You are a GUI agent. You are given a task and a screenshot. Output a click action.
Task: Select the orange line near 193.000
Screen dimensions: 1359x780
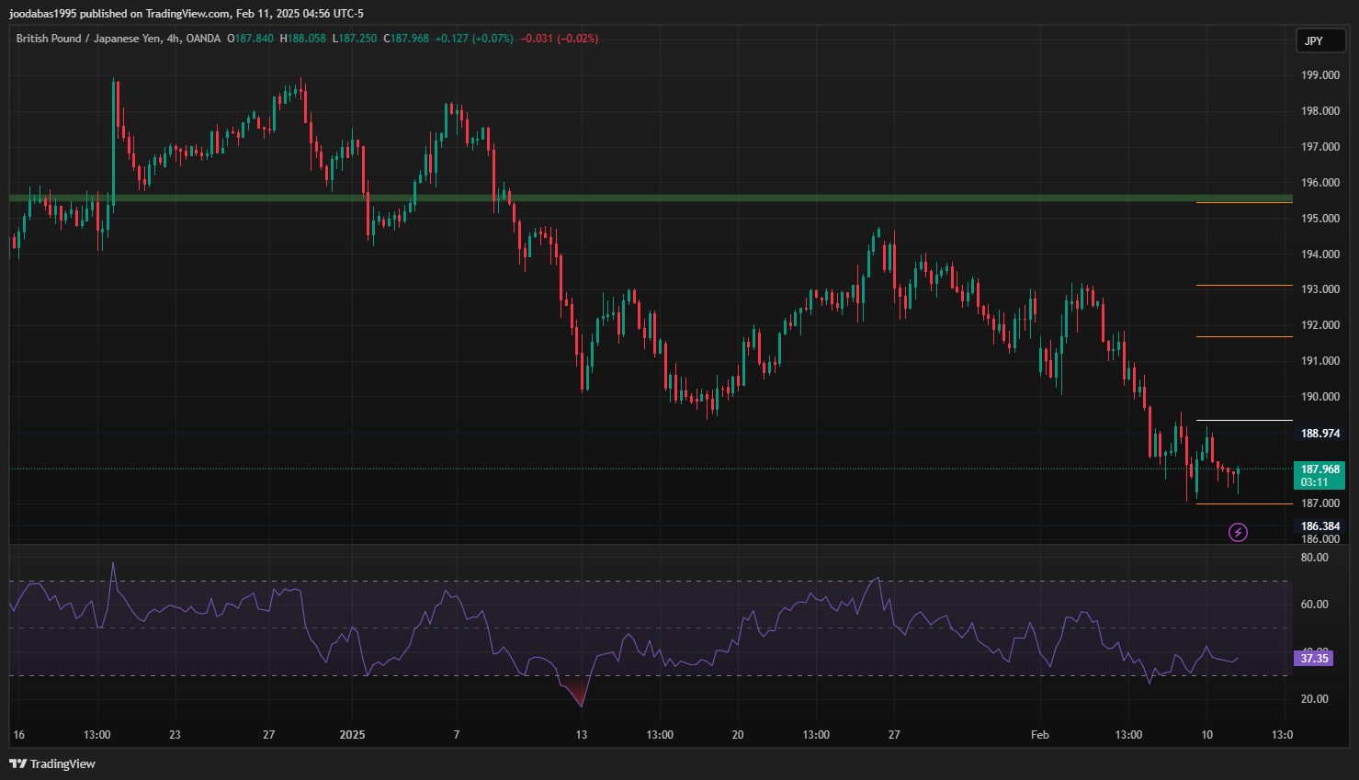pos(1244,286)
